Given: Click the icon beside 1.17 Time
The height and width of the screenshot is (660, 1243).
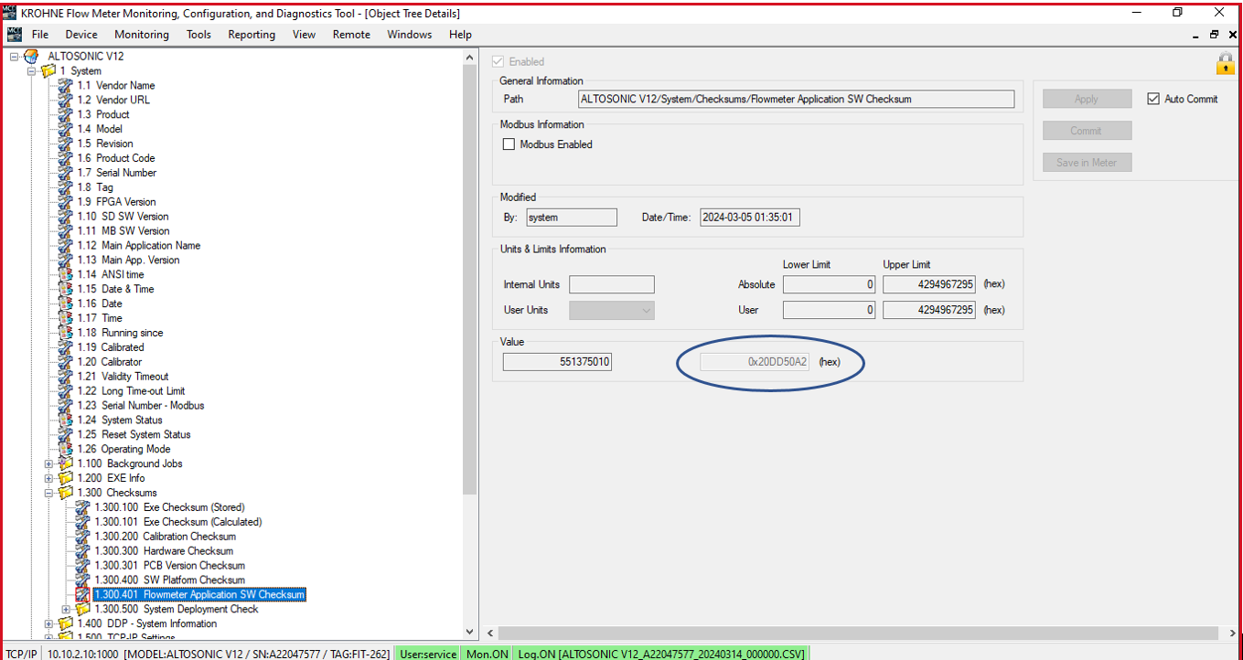Looking at the screenshot, I should (x=66, y=318).
